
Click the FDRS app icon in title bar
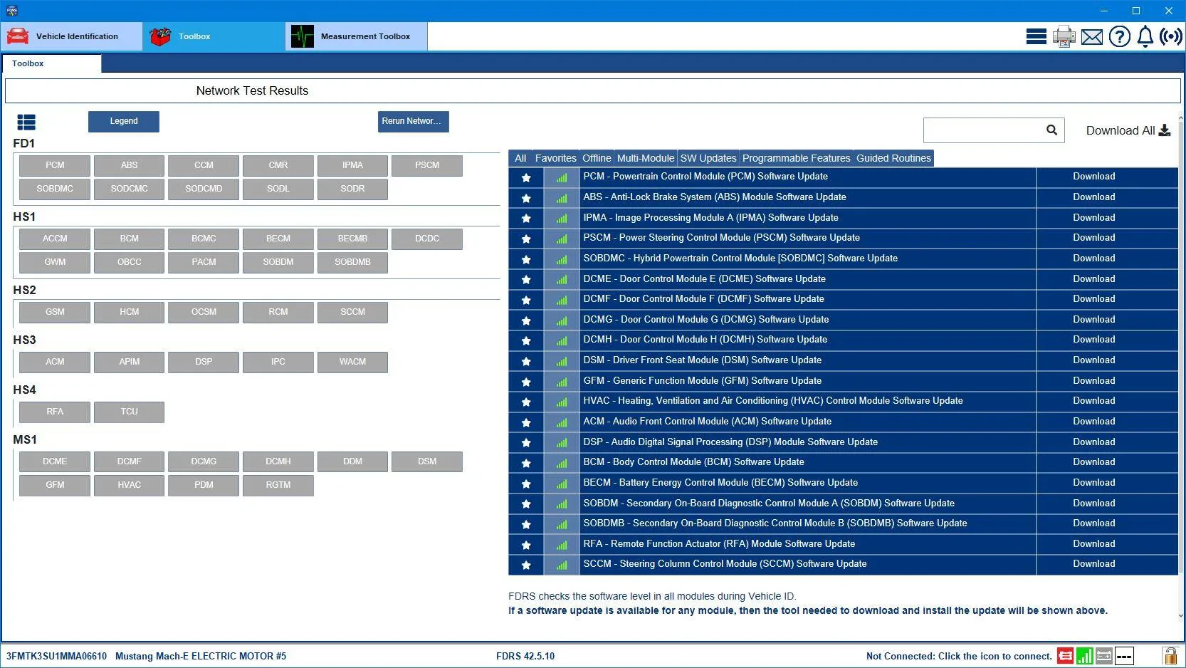coord(11,11)
